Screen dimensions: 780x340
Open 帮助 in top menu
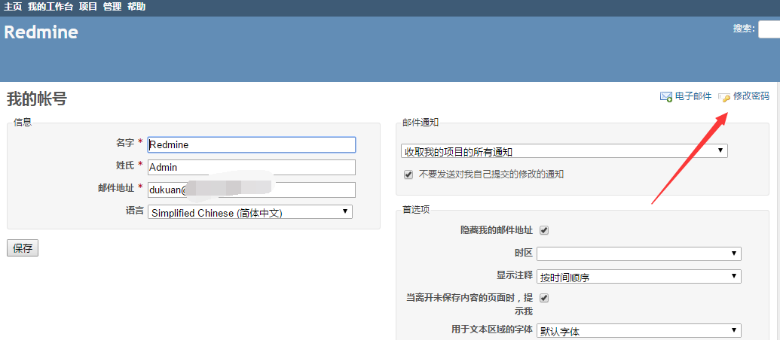click(x=136, y=7)
